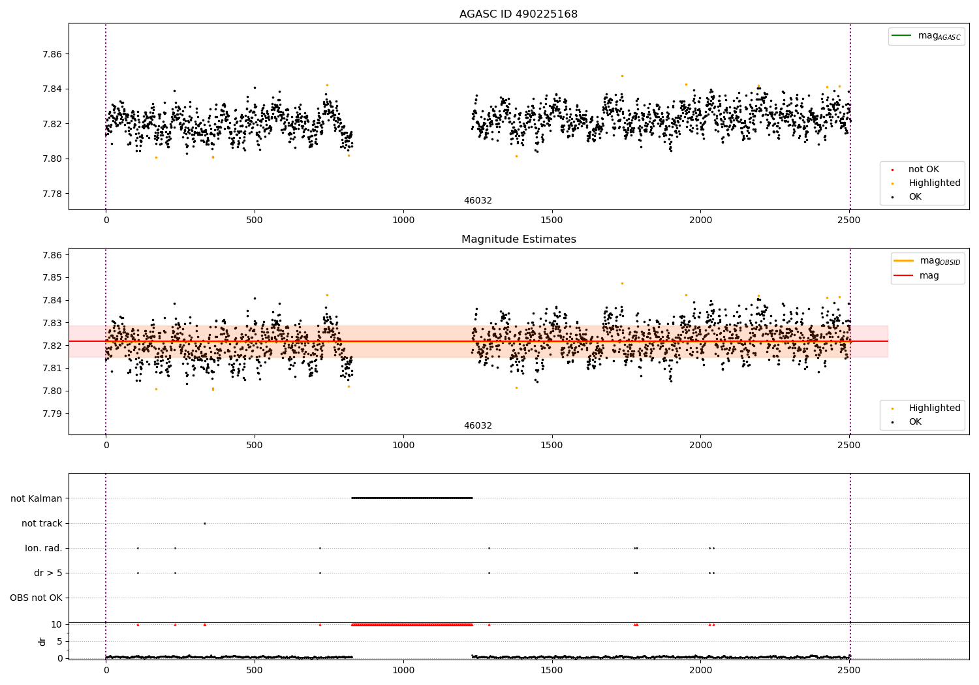Click the 7.83 tick in Magnitude Estimates plot
Image resolution: width=979 pixels, height=685 pixels.
click(52, 323)
